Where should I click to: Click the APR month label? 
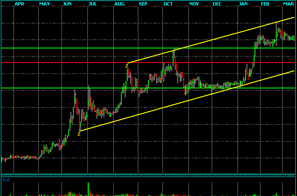(x=20, y=4)
